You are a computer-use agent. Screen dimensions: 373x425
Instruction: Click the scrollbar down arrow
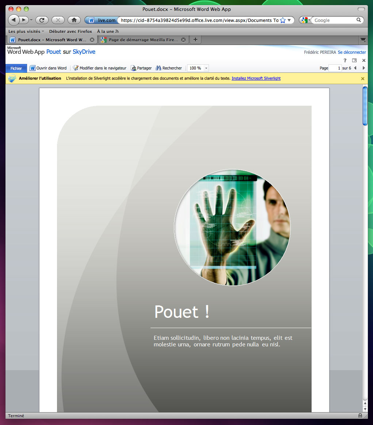click(x=365, y=409)
